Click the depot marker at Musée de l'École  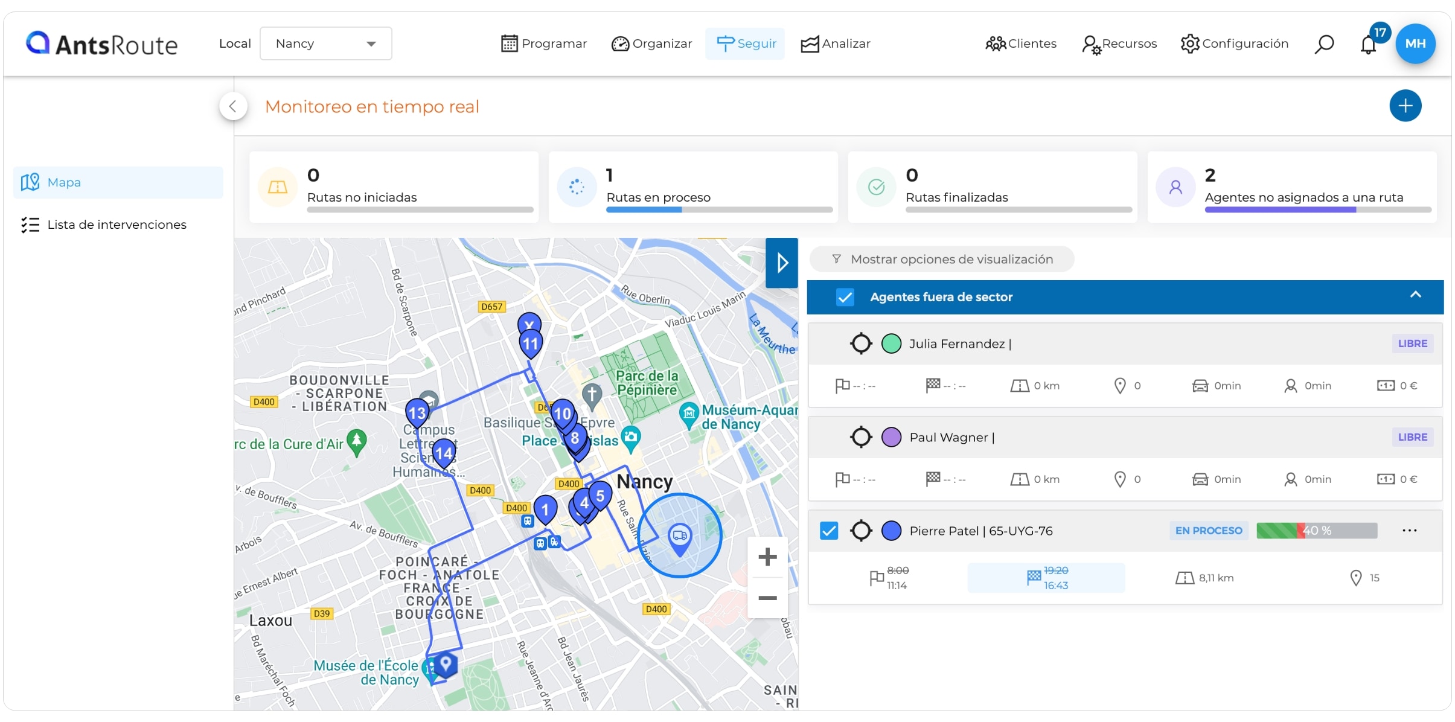(446, 663)
